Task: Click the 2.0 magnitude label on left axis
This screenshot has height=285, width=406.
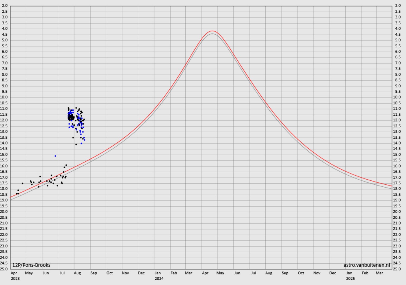Action: [5, 6]
